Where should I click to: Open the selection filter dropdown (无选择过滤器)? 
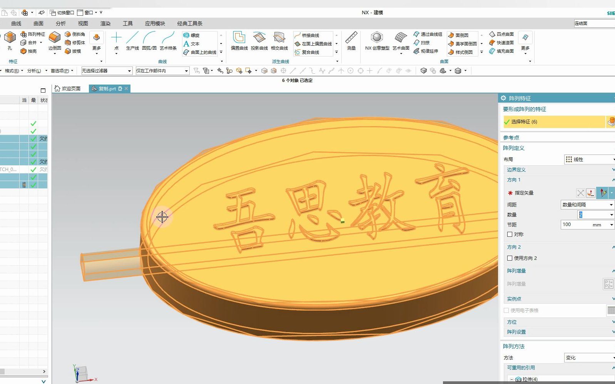click(107, 71)
